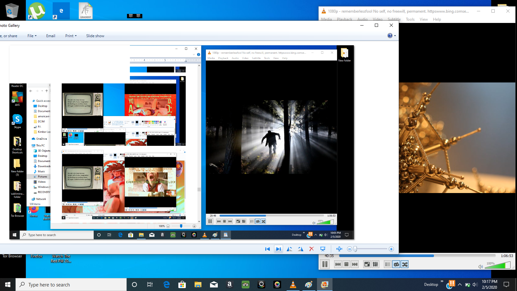Click Email in Photo Gallery toolbar
Screen dimensions: 517x291
(51, 36)
